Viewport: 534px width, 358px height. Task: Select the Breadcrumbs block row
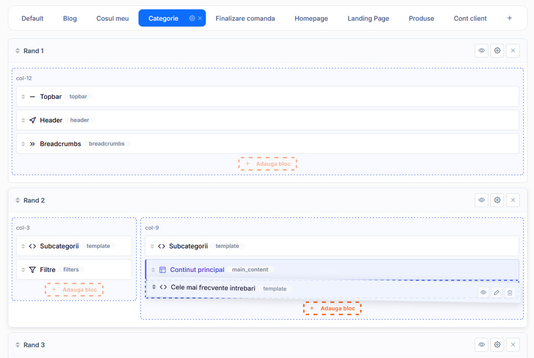click(x=268, y=143)
